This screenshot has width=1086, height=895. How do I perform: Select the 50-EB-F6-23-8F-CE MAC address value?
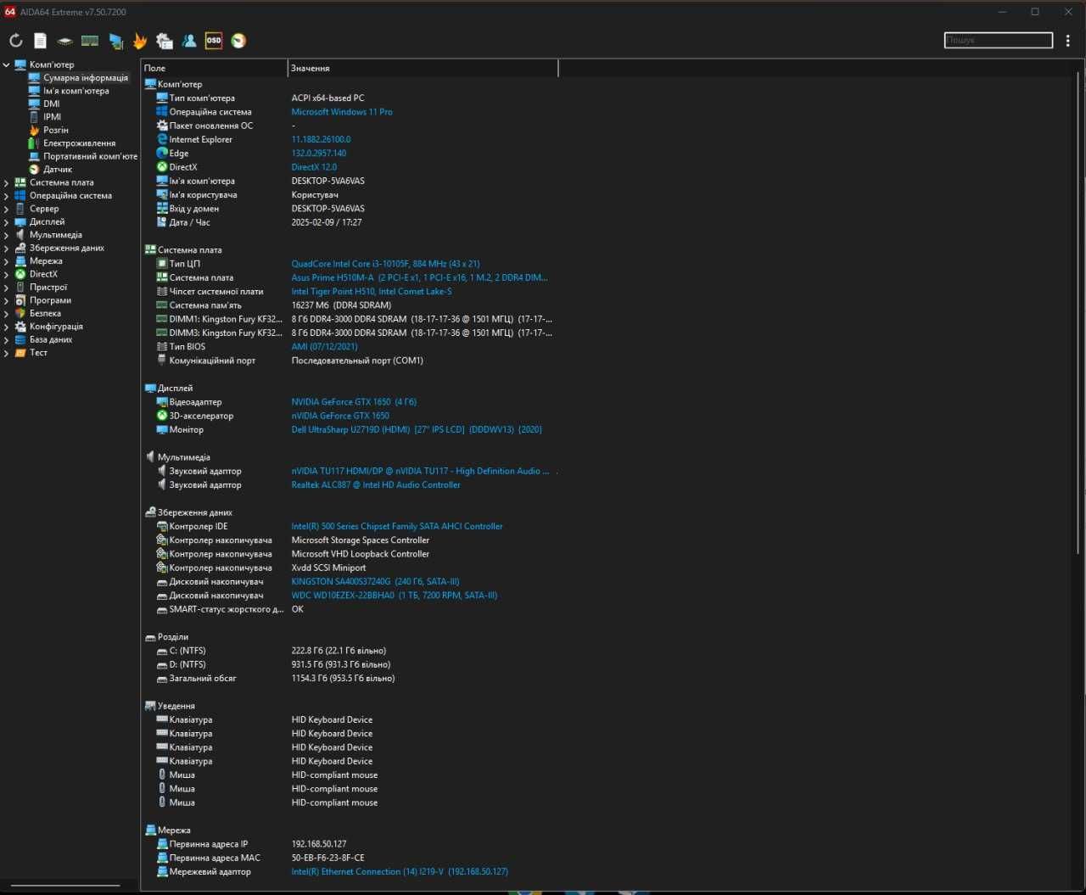coord(327,858)
